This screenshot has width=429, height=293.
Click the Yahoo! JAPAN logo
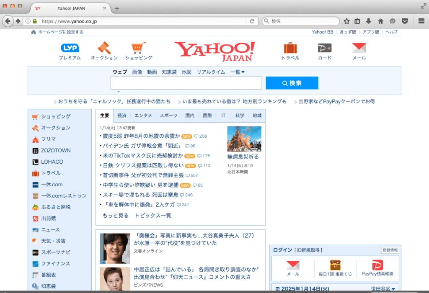[x=215, y=51]
